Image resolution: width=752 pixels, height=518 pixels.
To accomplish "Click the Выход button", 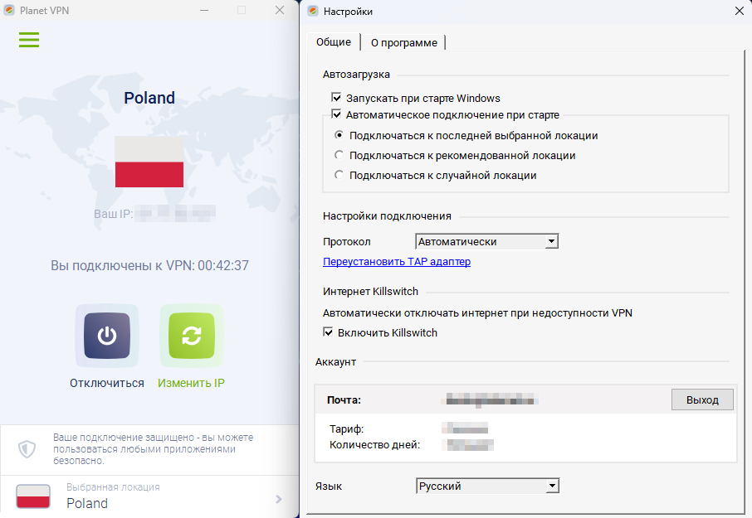I will (x=702, y=399).
